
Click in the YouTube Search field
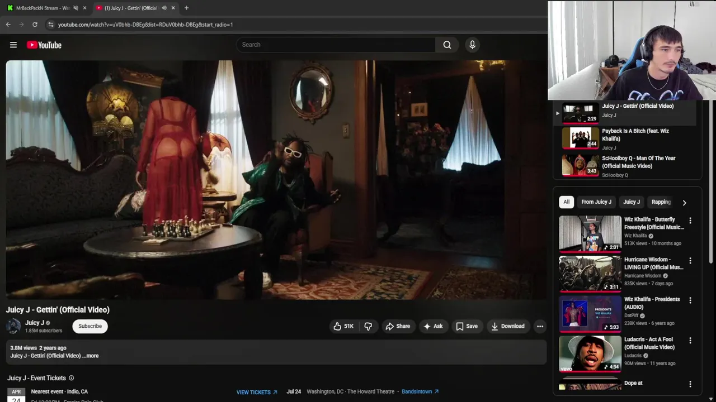click(x=336, y=45)
